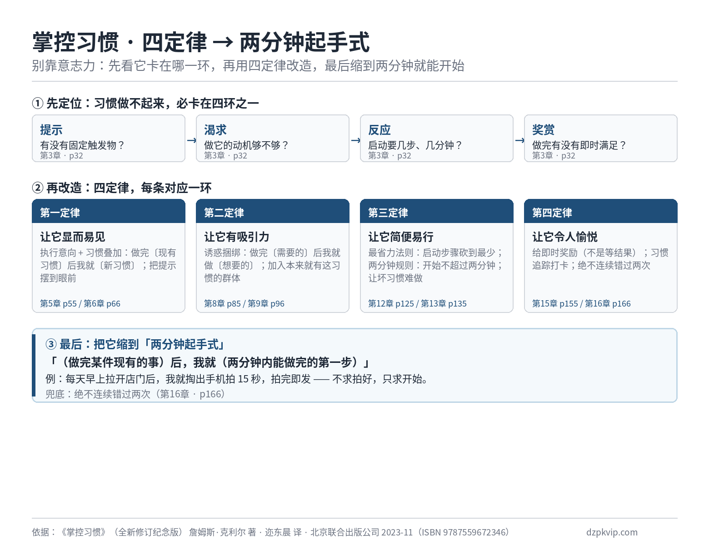The height and width of the screenshot is (545, 709).
Task: Click the heading 让它有吸引力
Action: 237,237
